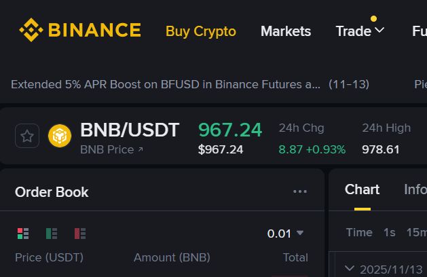Show both buy and sell orders
Image resolution: width=427 pixels, height=277 pixels.
pos(23,234)
